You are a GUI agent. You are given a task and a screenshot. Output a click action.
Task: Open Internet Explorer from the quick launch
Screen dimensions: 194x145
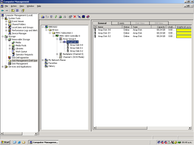coord(19,142)
